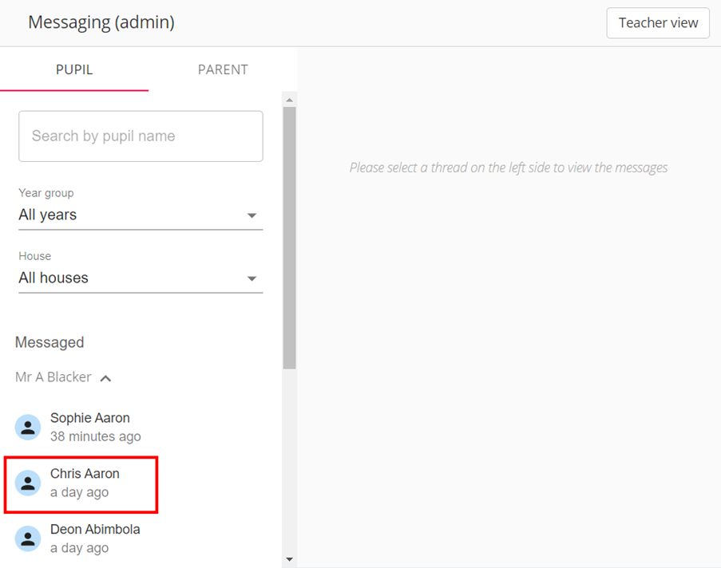Click the Messaged section header
This screenshot has width=721, height=568.
[50, 342]
